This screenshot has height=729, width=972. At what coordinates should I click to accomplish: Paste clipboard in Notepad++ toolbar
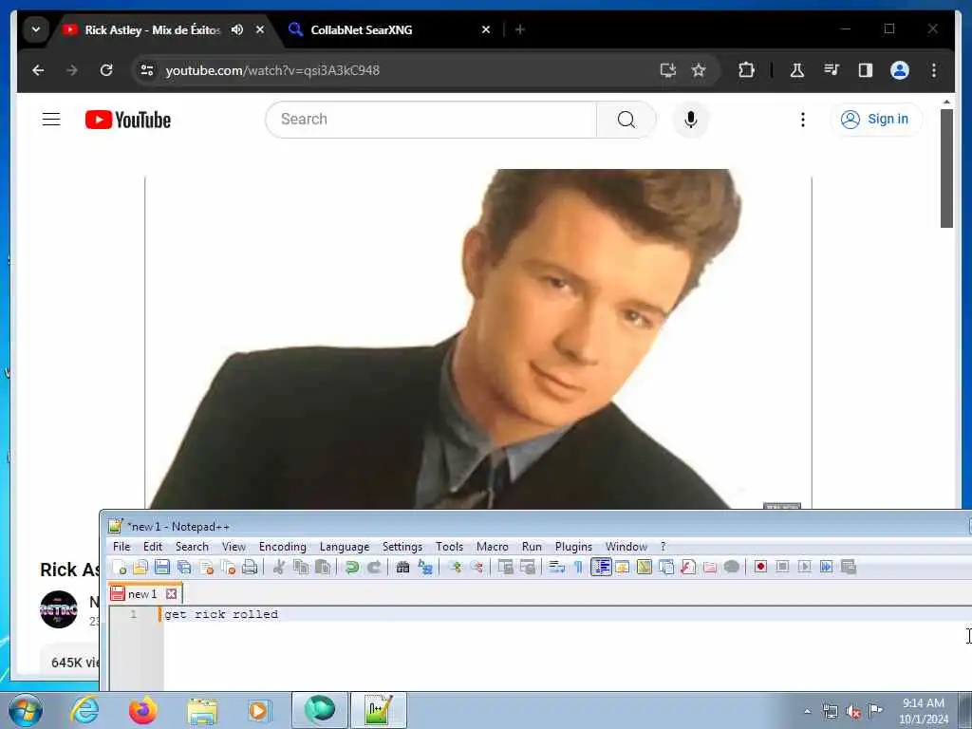coord(323,567)
